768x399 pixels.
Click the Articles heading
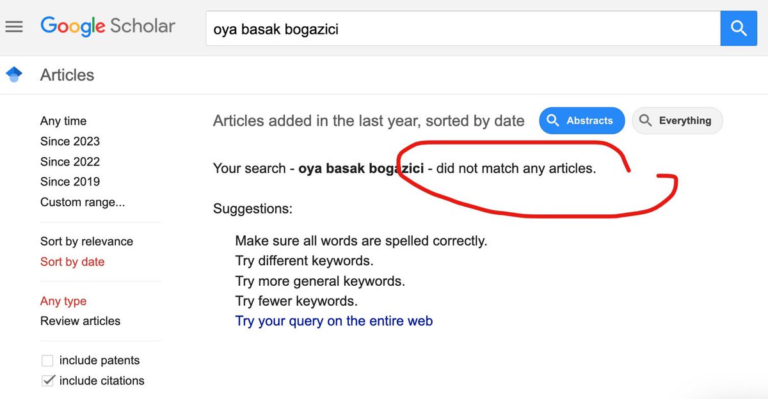pyautogui.click(x=67, y=75)
